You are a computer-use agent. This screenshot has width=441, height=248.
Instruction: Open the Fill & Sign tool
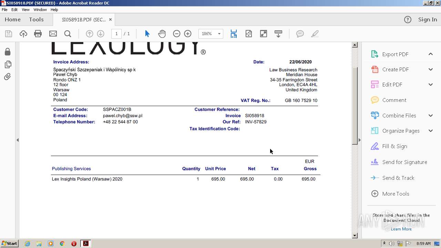tap(394, 146)
